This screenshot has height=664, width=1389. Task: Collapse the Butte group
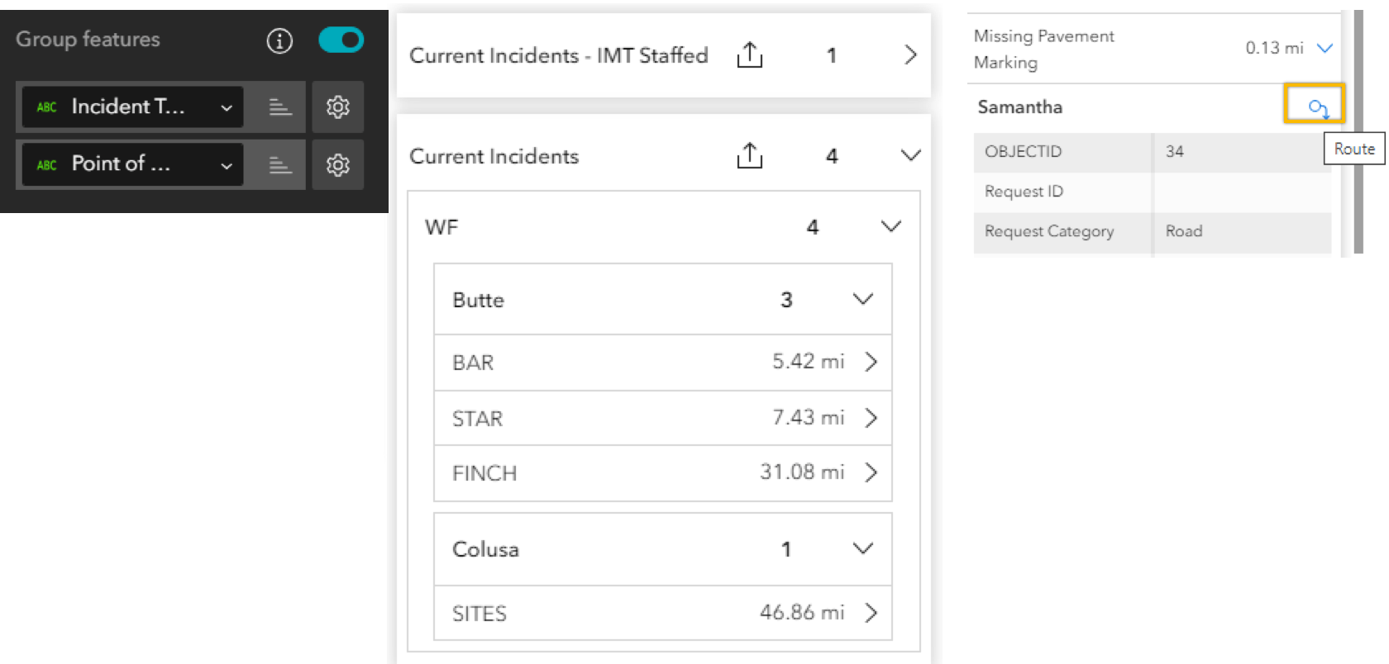coord(862,299)
